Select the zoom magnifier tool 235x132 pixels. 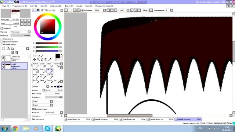click(x=38, y=59)
